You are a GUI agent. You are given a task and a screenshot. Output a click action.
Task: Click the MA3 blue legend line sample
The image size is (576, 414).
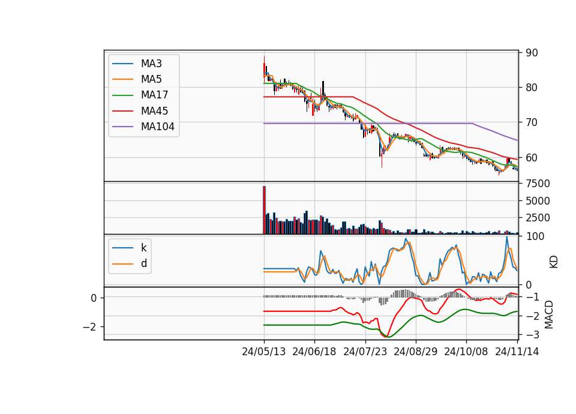122,64
